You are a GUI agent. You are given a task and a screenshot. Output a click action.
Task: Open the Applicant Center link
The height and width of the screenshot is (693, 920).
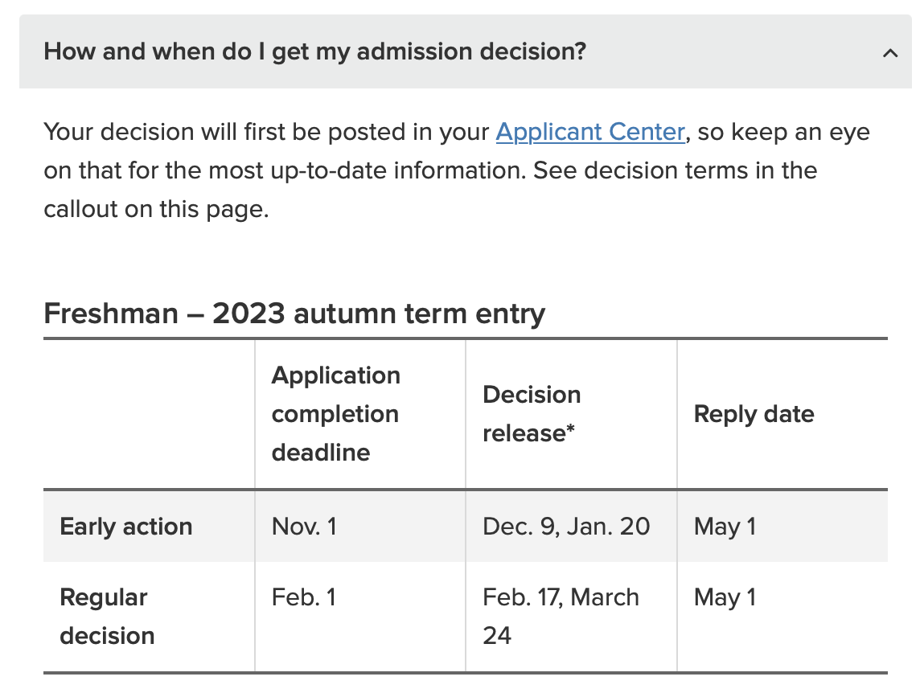(x=590, y=131)
